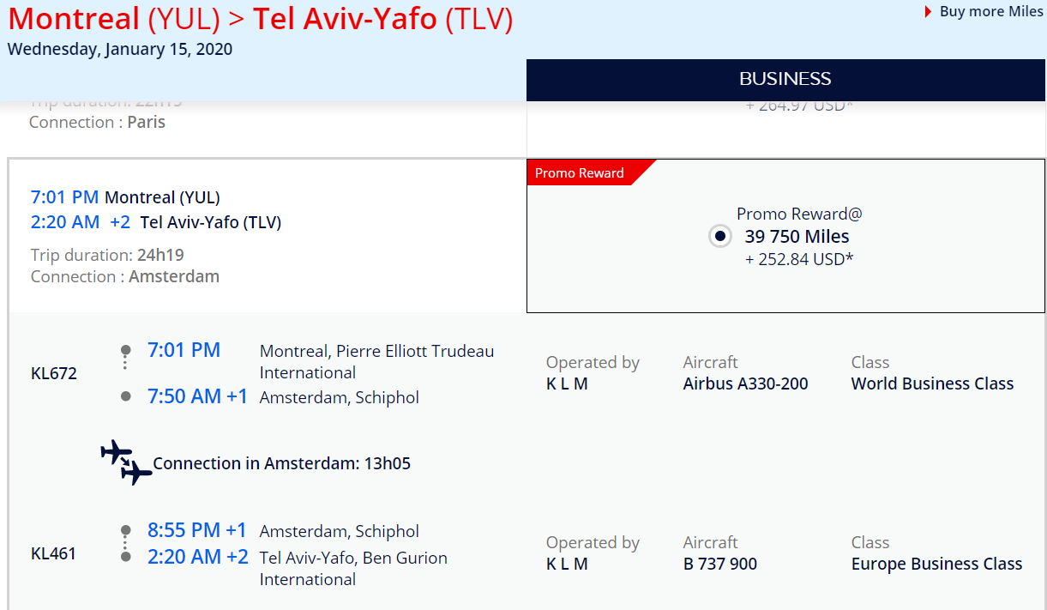This screenshot has width=1047, height=610.
Task: Click the Airbus A330-200 aircraft text
Action: click(745, 384)
